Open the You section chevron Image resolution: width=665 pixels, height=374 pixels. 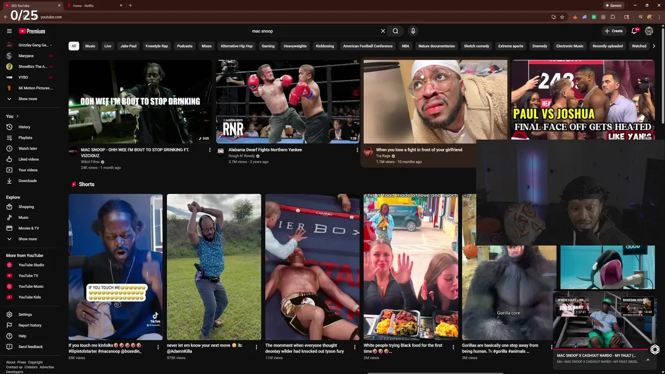click(x=17, y=116)
